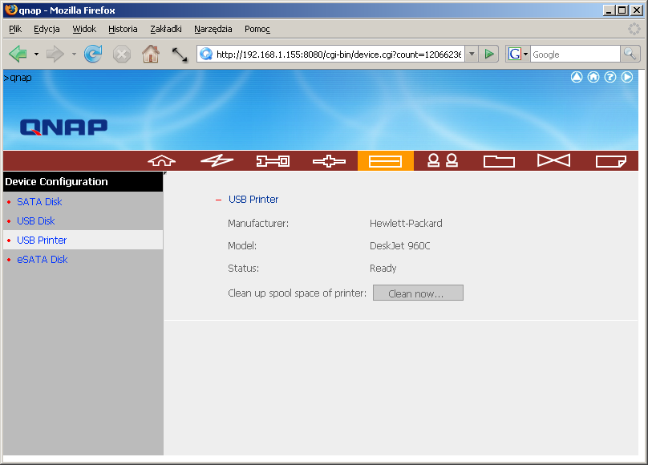Open the wrench system settings icon

click(x=273, y=160)
